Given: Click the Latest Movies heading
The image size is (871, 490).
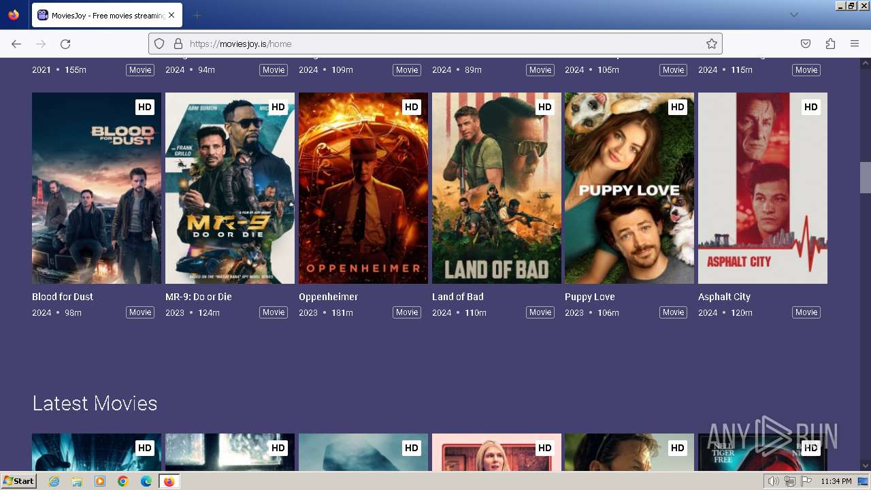Looking at the screenshot, I should pyautogui.click(x=95, y=404).
